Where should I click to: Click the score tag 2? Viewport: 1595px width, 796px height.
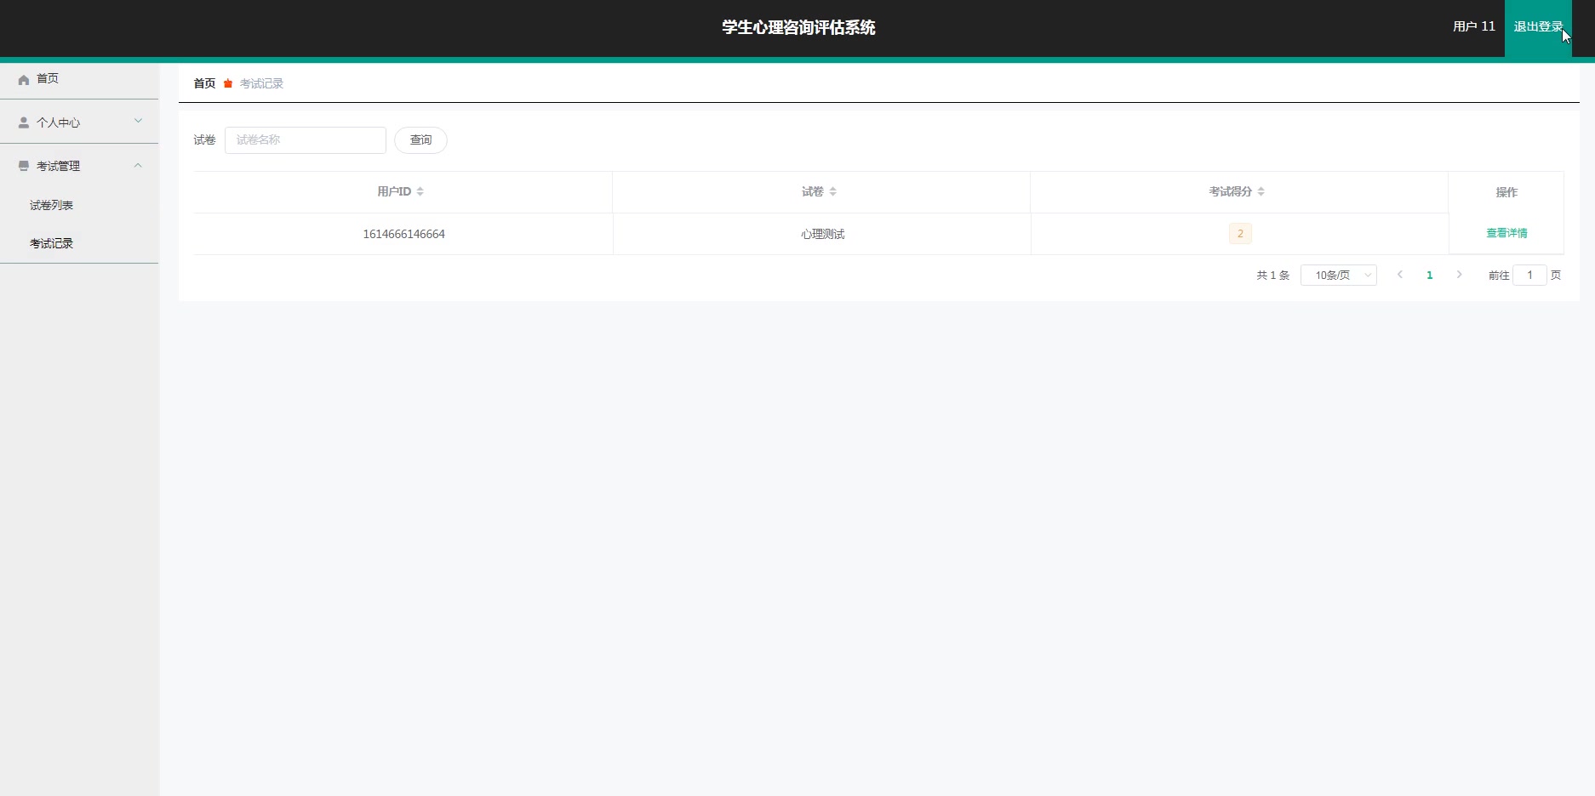point(1240,233)
